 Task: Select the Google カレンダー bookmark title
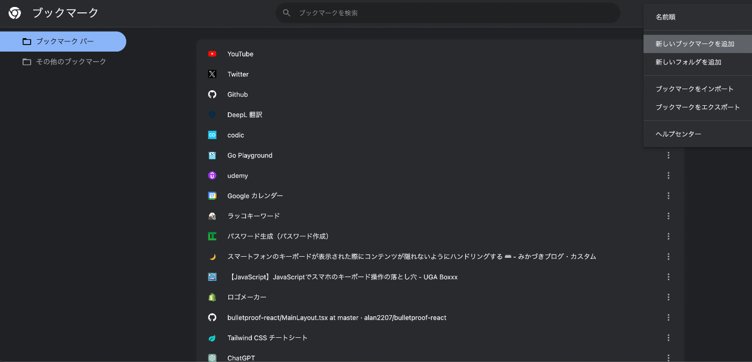(255, 196)
